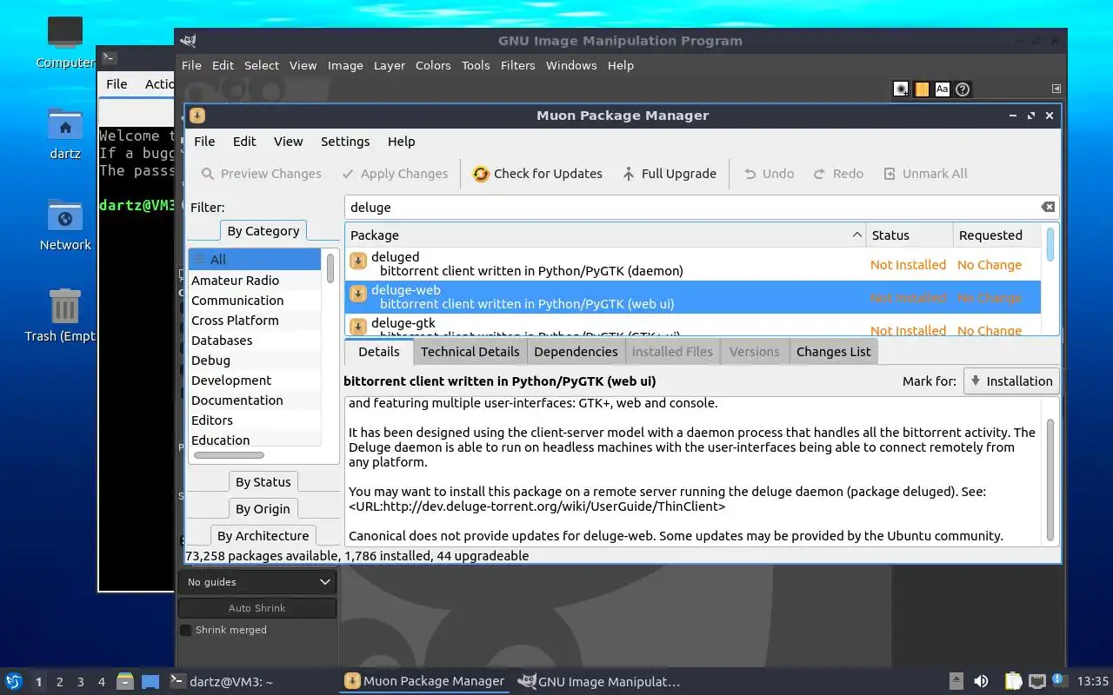Viewport: 1113px width, 695px height.
Task: Open the Muon Settings menu
Action: click(x=345, y=142)
